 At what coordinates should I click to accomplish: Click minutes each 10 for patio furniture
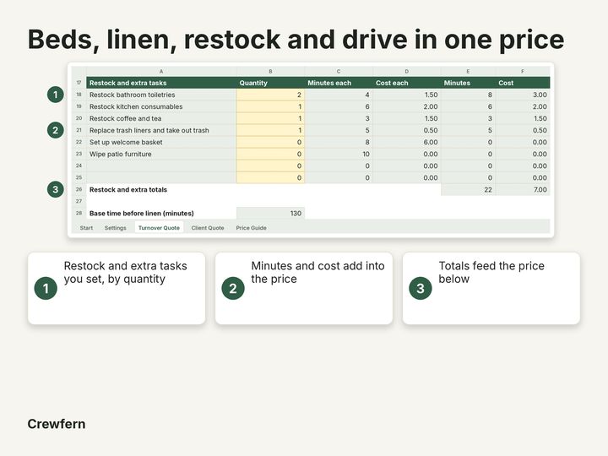click(x=339, y=154)
